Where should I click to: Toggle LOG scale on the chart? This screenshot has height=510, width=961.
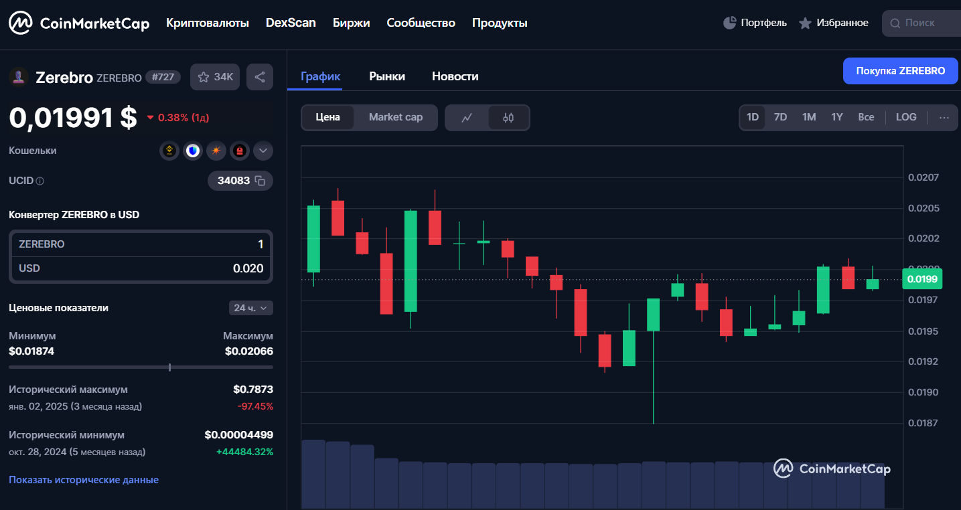pos(906,117)
